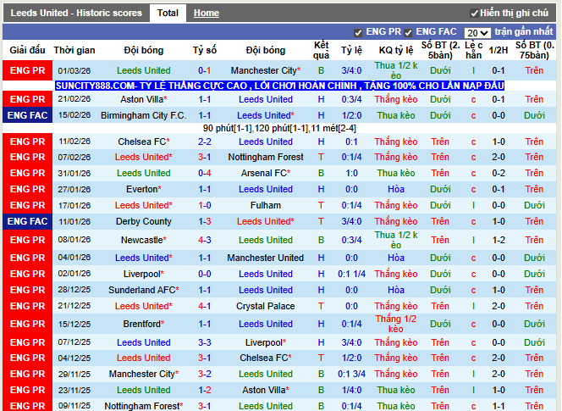Select the Giải đấu column header
Viewport: 562px width, 411px height.
28,50
